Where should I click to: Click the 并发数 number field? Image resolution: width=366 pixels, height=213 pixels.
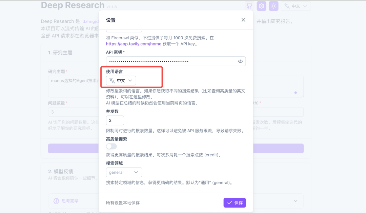pos(115,120)
